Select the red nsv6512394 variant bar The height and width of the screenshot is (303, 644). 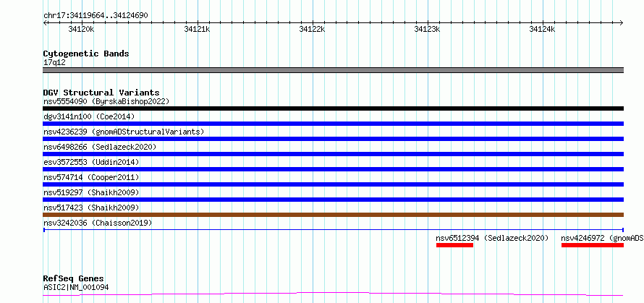pyautogui.click(x=454, y=245)
